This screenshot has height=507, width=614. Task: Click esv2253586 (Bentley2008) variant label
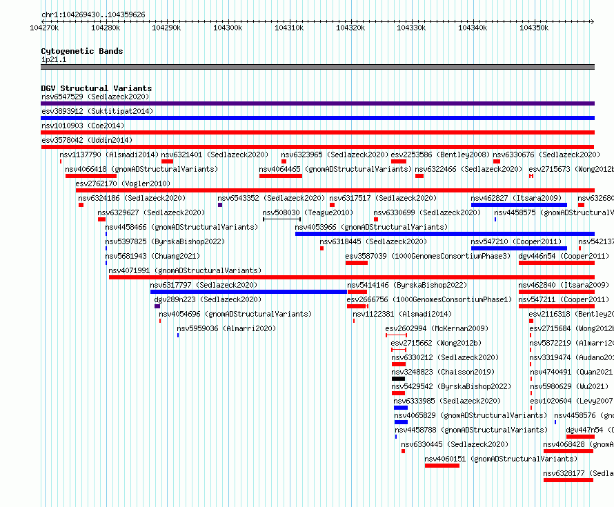tap(440, 155)
